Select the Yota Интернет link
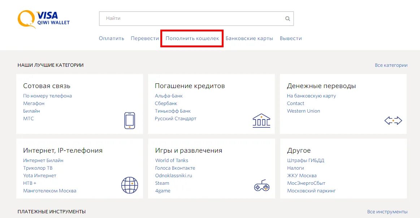420x218 pixels. pyautogui.click(x=40, y=175)
